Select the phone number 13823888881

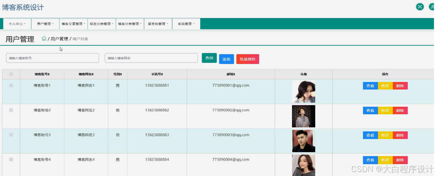pyautogui.click(x=157, y=86)
